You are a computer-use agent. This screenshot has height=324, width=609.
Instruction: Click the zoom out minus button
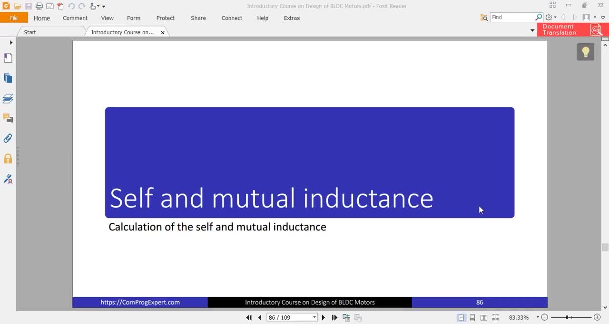(545, 317)
